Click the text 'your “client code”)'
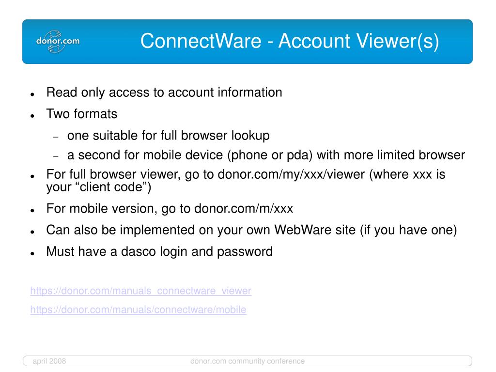496x372 pixels. point(99,187)
